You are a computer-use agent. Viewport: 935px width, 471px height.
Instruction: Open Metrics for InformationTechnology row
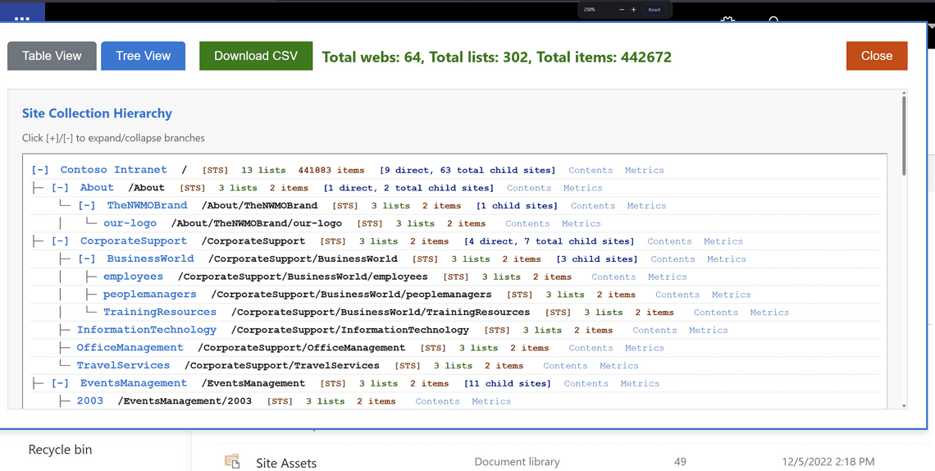[709, 331]
